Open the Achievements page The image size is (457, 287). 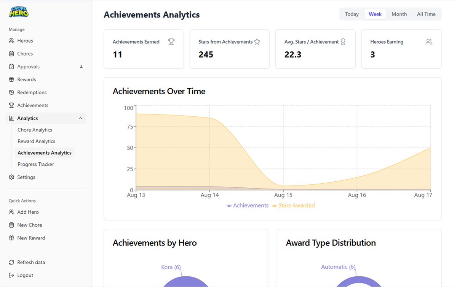click(46, 105)
